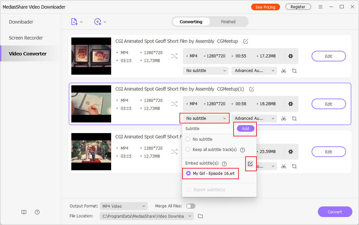The image size is (359, 225).
Task: Open Screen Recorder in the sidebar
Action: (x=26, y=38)
